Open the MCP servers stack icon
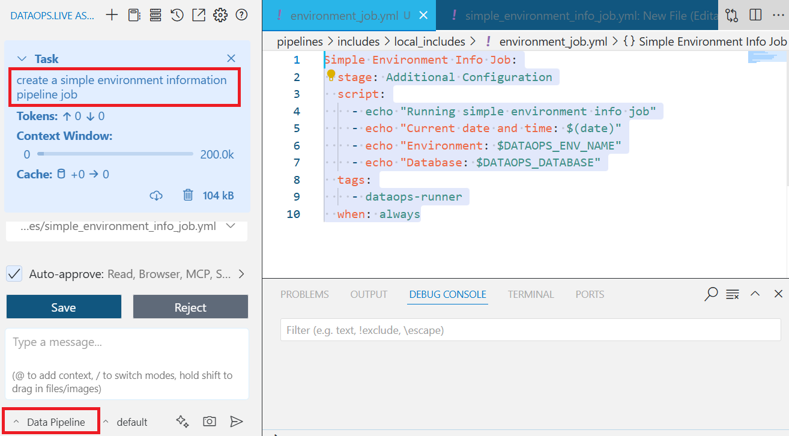789x436 pixels. pyautogui.click(x=156, y=15)
